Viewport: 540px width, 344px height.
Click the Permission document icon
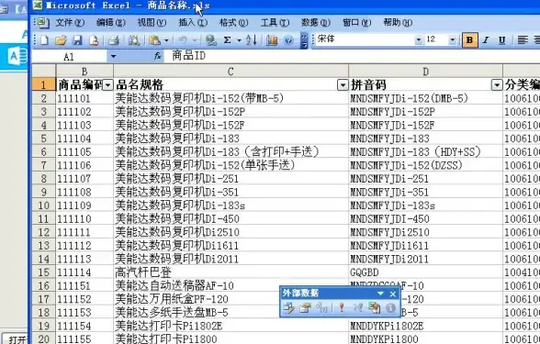(94, 40)
